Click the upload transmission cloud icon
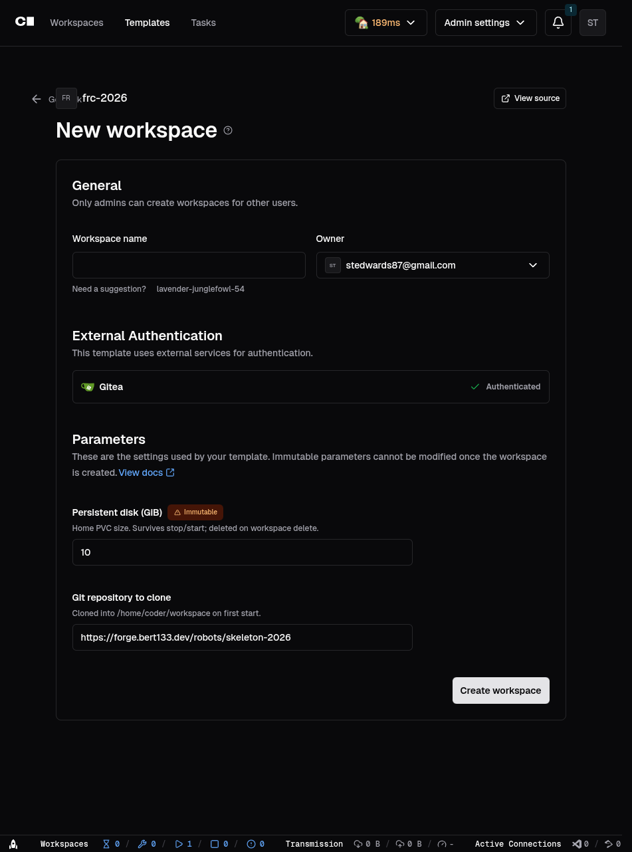 click(x=400, y=844)
